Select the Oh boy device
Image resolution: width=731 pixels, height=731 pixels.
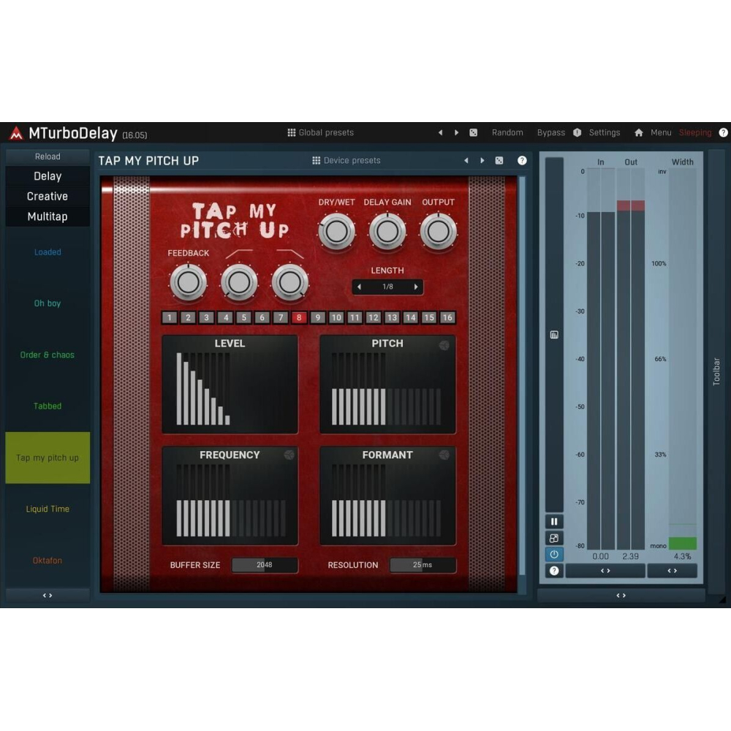[x=48, y=303]
